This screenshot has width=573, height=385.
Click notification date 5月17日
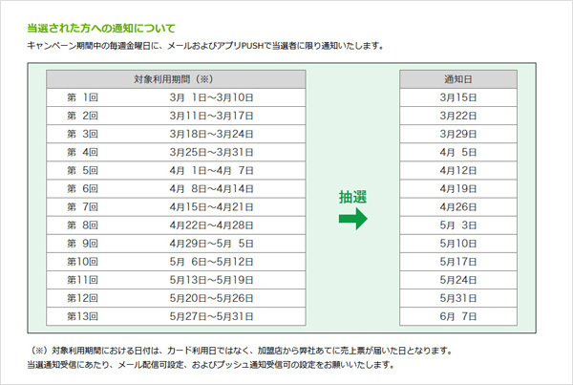(x=458, y=262)
